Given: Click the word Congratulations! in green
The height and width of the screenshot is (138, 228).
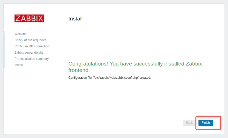Looking at the screenshot, I should tap(88, 64).
